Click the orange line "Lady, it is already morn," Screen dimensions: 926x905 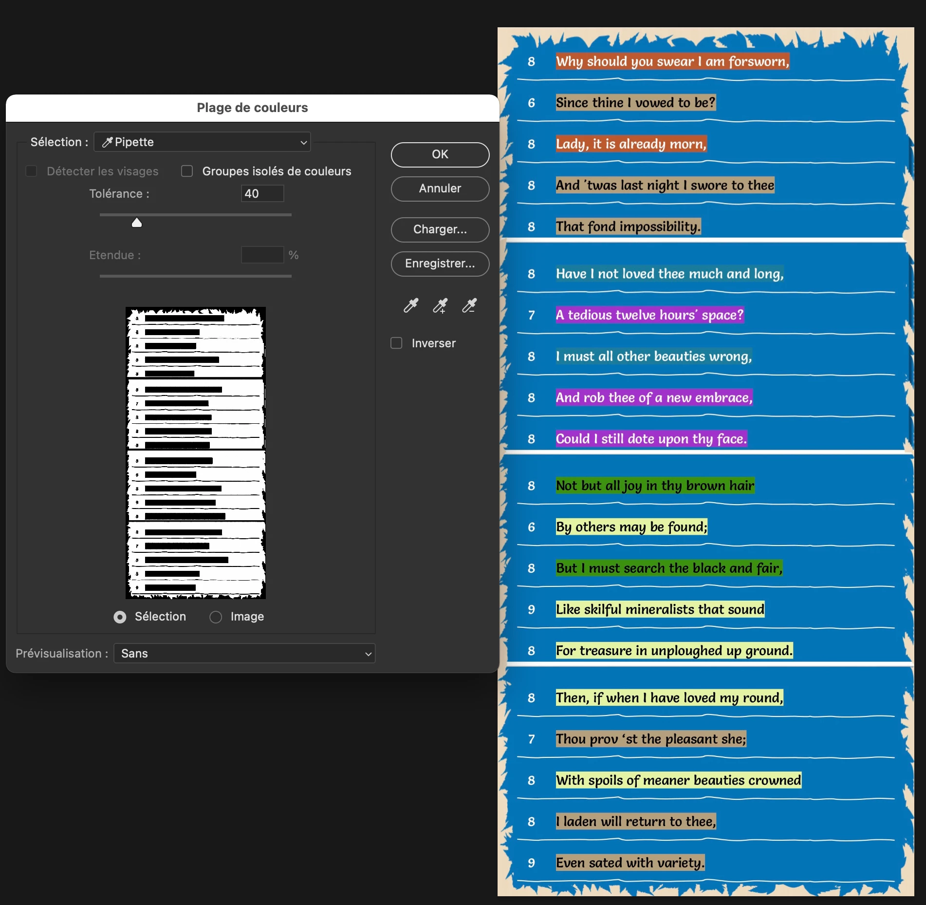pyautogui.click(x=631, y=144)
